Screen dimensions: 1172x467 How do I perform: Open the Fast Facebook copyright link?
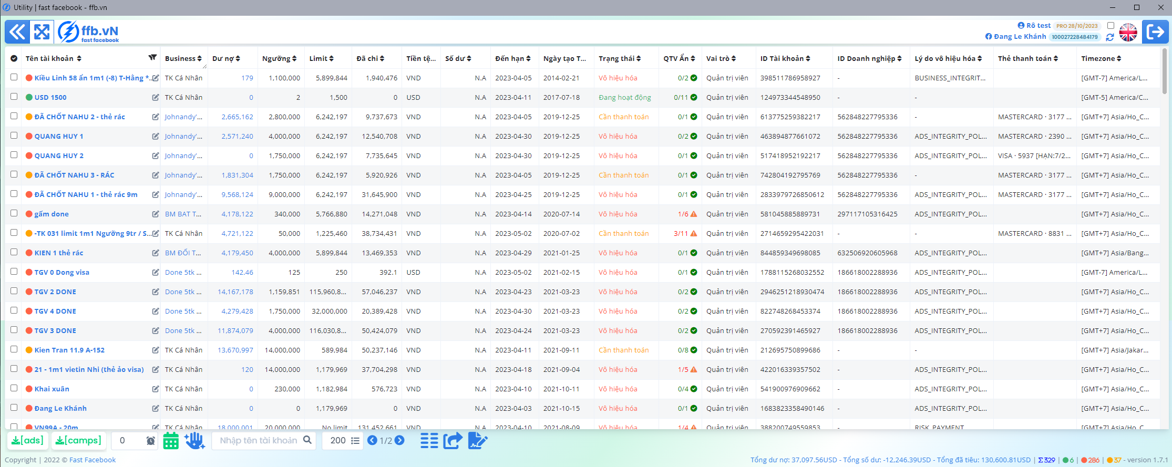point(92,460)
